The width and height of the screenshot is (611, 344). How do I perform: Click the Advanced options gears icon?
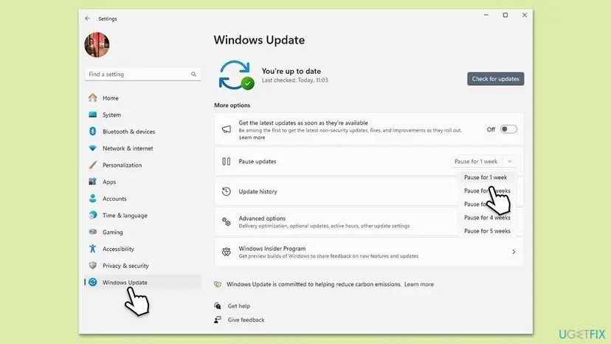coord(227,222)
